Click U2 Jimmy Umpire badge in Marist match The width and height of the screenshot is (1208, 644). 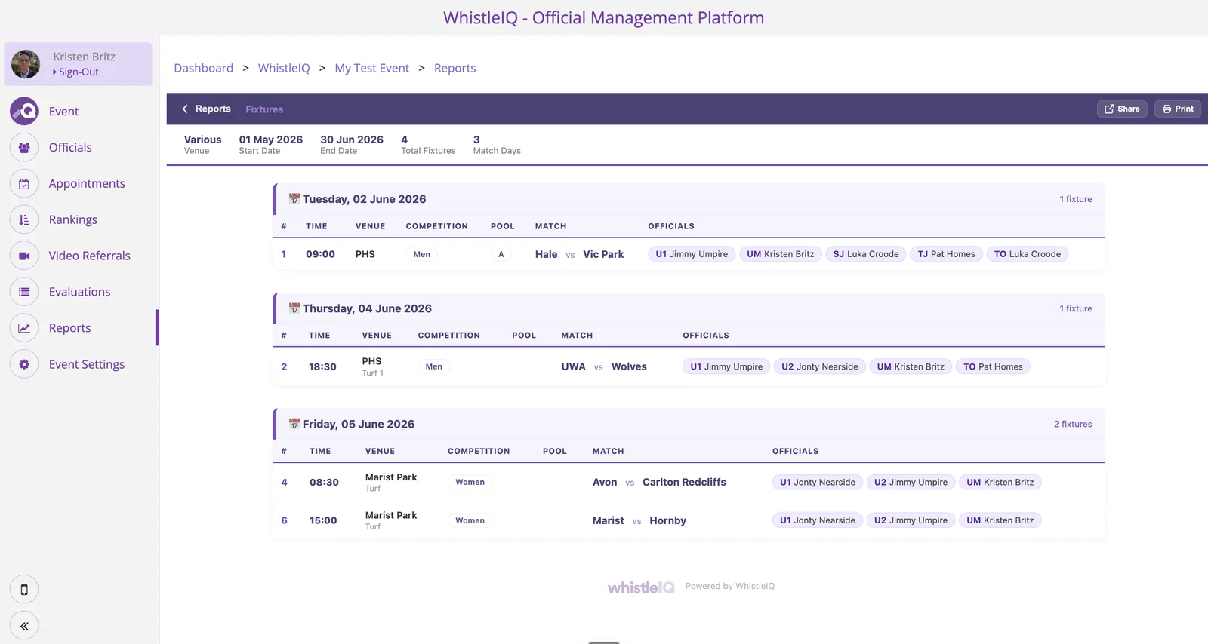point(911,520)
